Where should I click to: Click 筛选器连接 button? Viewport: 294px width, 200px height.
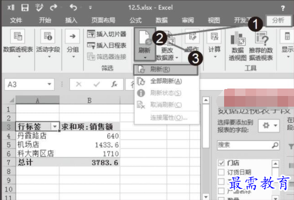tap(107, 57)
